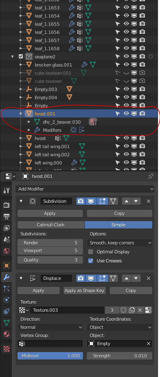This screenshot has width=160, height=377.
Task: Toggle Displace modifier viewport display icon
Action: coord(91,278)
